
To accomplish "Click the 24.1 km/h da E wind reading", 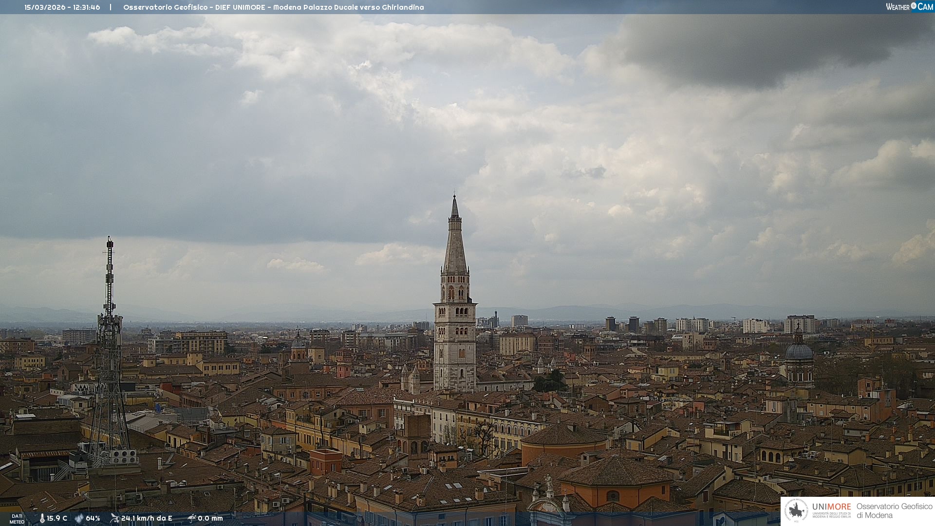I will coord(147,518).
